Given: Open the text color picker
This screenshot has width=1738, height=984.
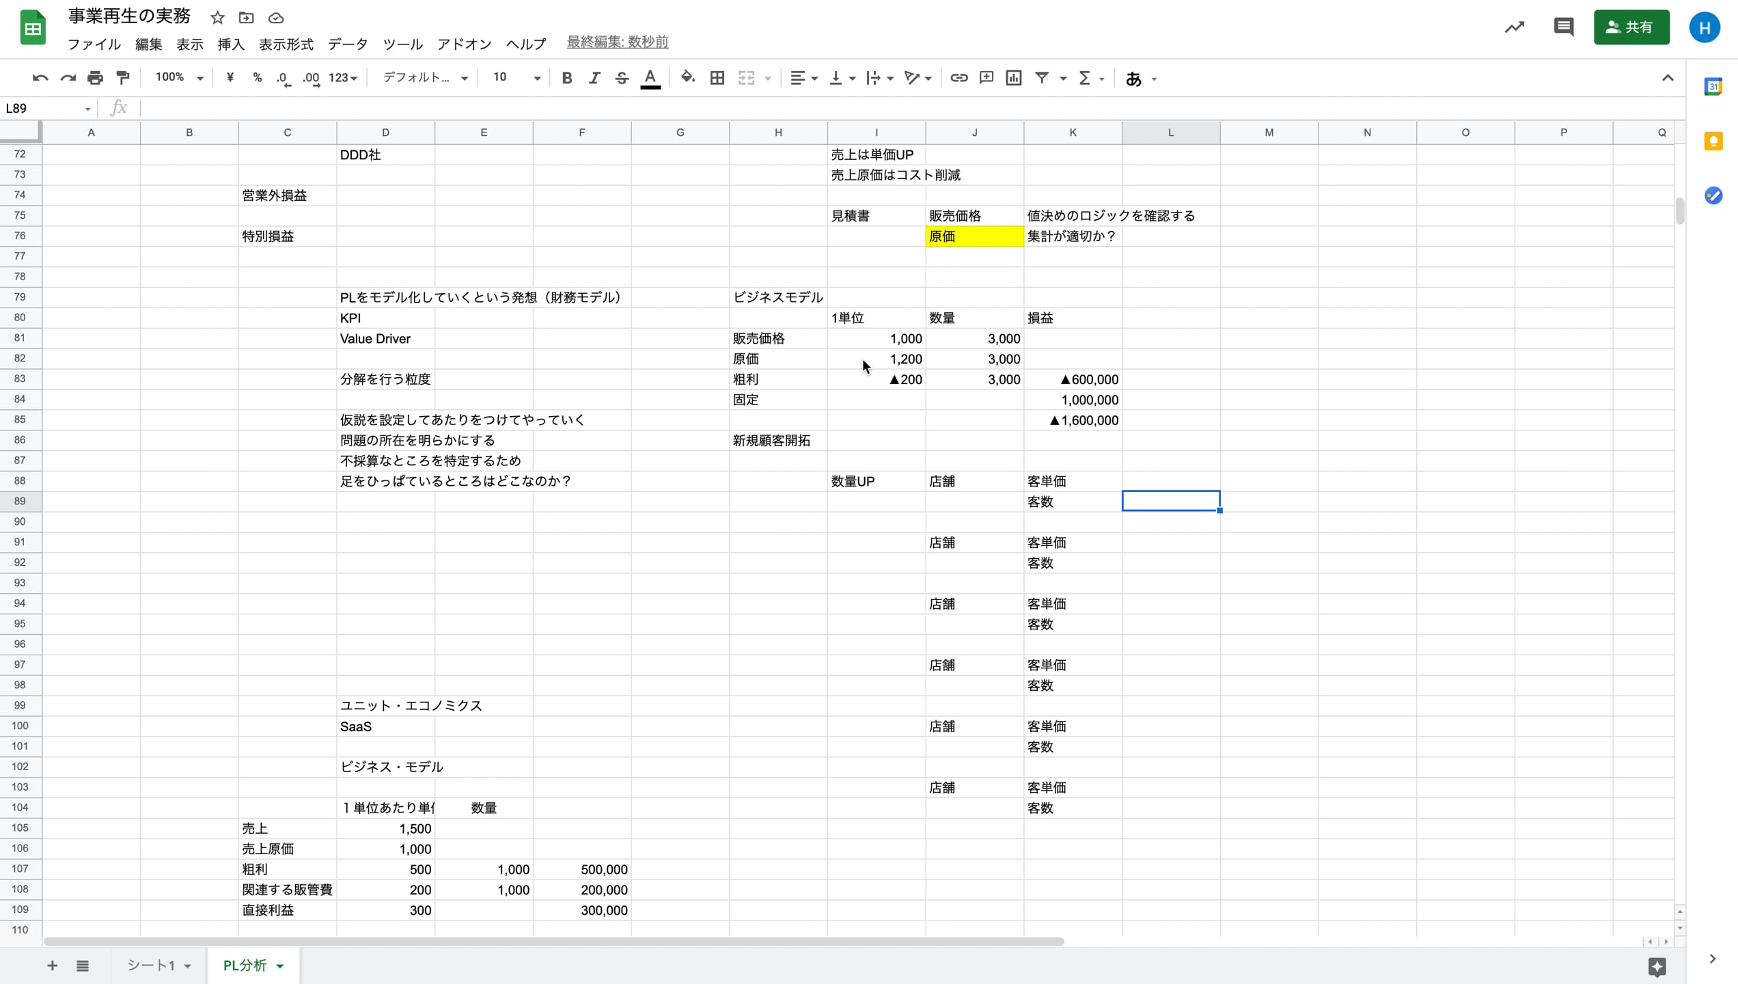Looking at the screenshot, I should (650, 78).
